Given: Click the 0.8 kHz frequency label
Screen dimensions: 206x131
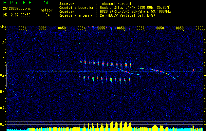Looking at the screenshot, I should pyautogui.click(x=3, y=92).
